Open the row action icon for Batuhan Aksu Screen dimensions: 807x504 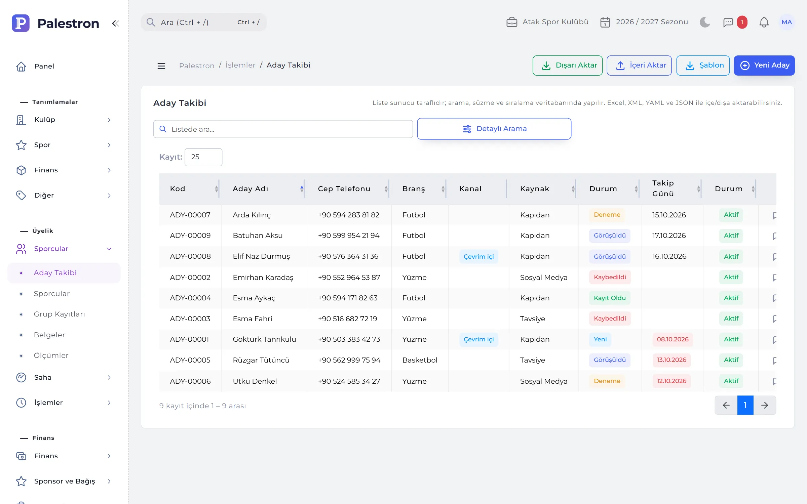coord(774,236)
